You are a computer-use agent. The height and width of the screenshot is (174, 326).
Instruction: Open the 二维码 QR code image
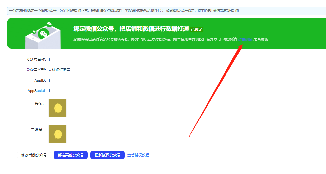58,134
